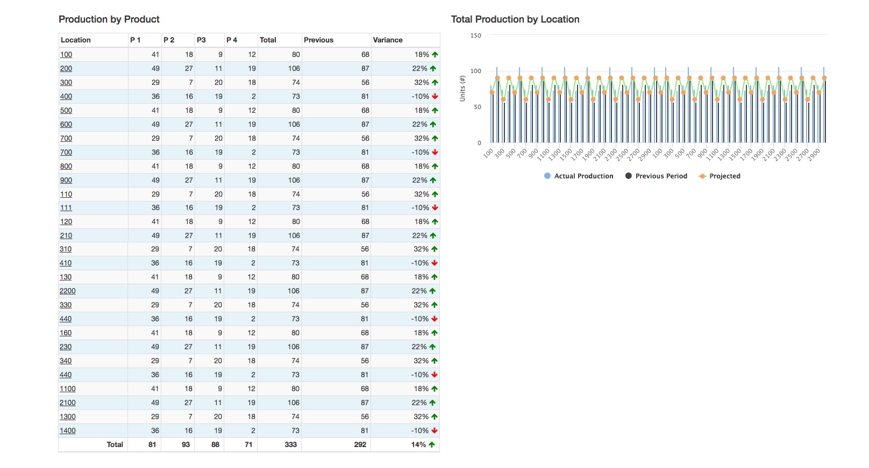Viewport: 869px width, 468px height.
Task: Click the Total label in the bottom row
Action: click(x=115, y=444)
